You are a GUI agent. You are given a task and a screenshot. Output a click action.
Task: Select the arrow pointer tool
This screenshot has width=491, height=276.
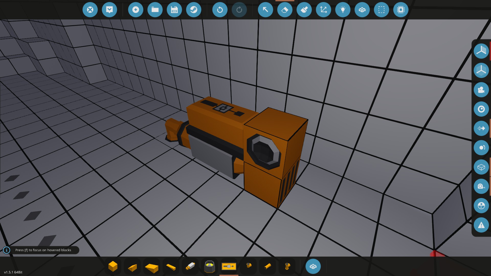[x=265, y=10]
